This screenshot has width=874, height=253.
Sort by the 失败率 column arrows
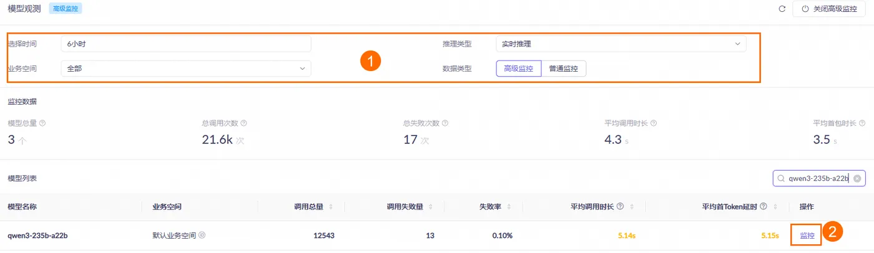pyautogui.click(x=510, y=207)
